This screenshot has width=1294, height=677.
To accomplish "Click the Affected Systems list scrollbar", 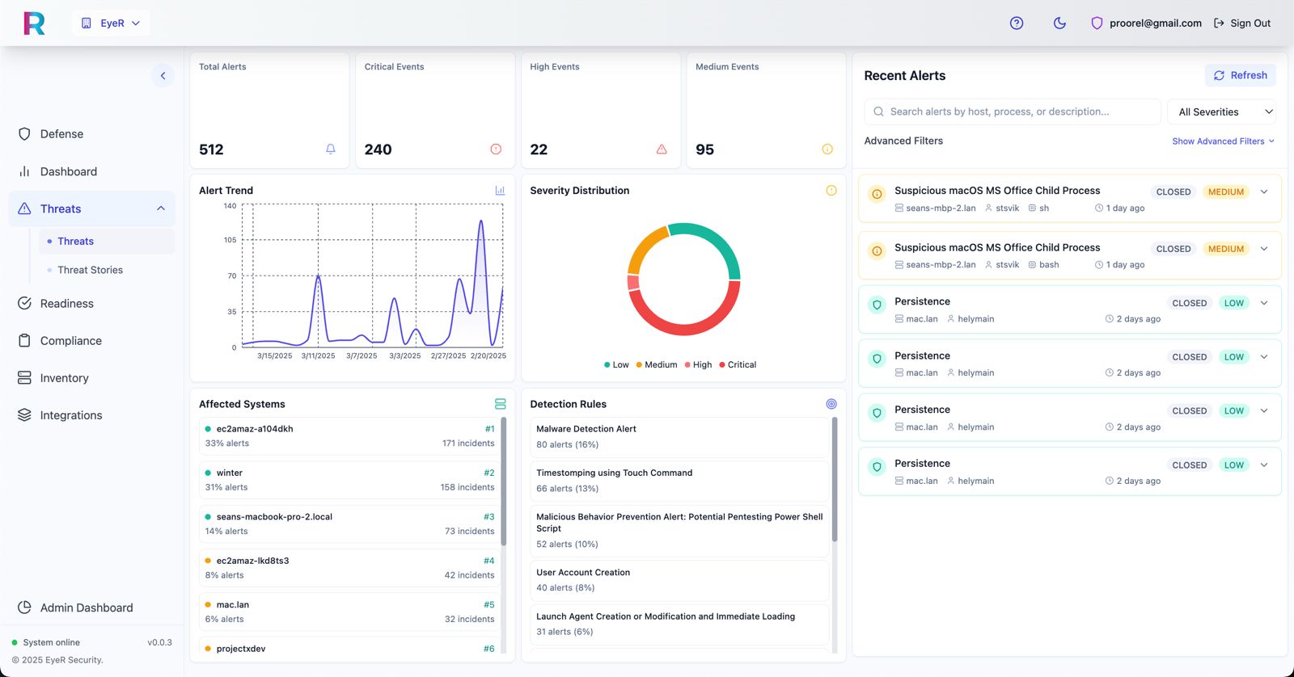I will click(x=504, y=481).
